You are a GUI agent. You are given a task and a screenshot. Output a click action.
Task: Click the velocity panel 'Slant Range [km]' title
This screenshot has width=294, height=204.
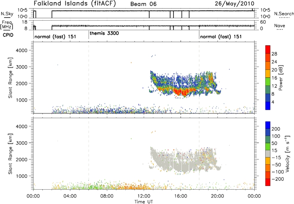click(x=10, y=154)
